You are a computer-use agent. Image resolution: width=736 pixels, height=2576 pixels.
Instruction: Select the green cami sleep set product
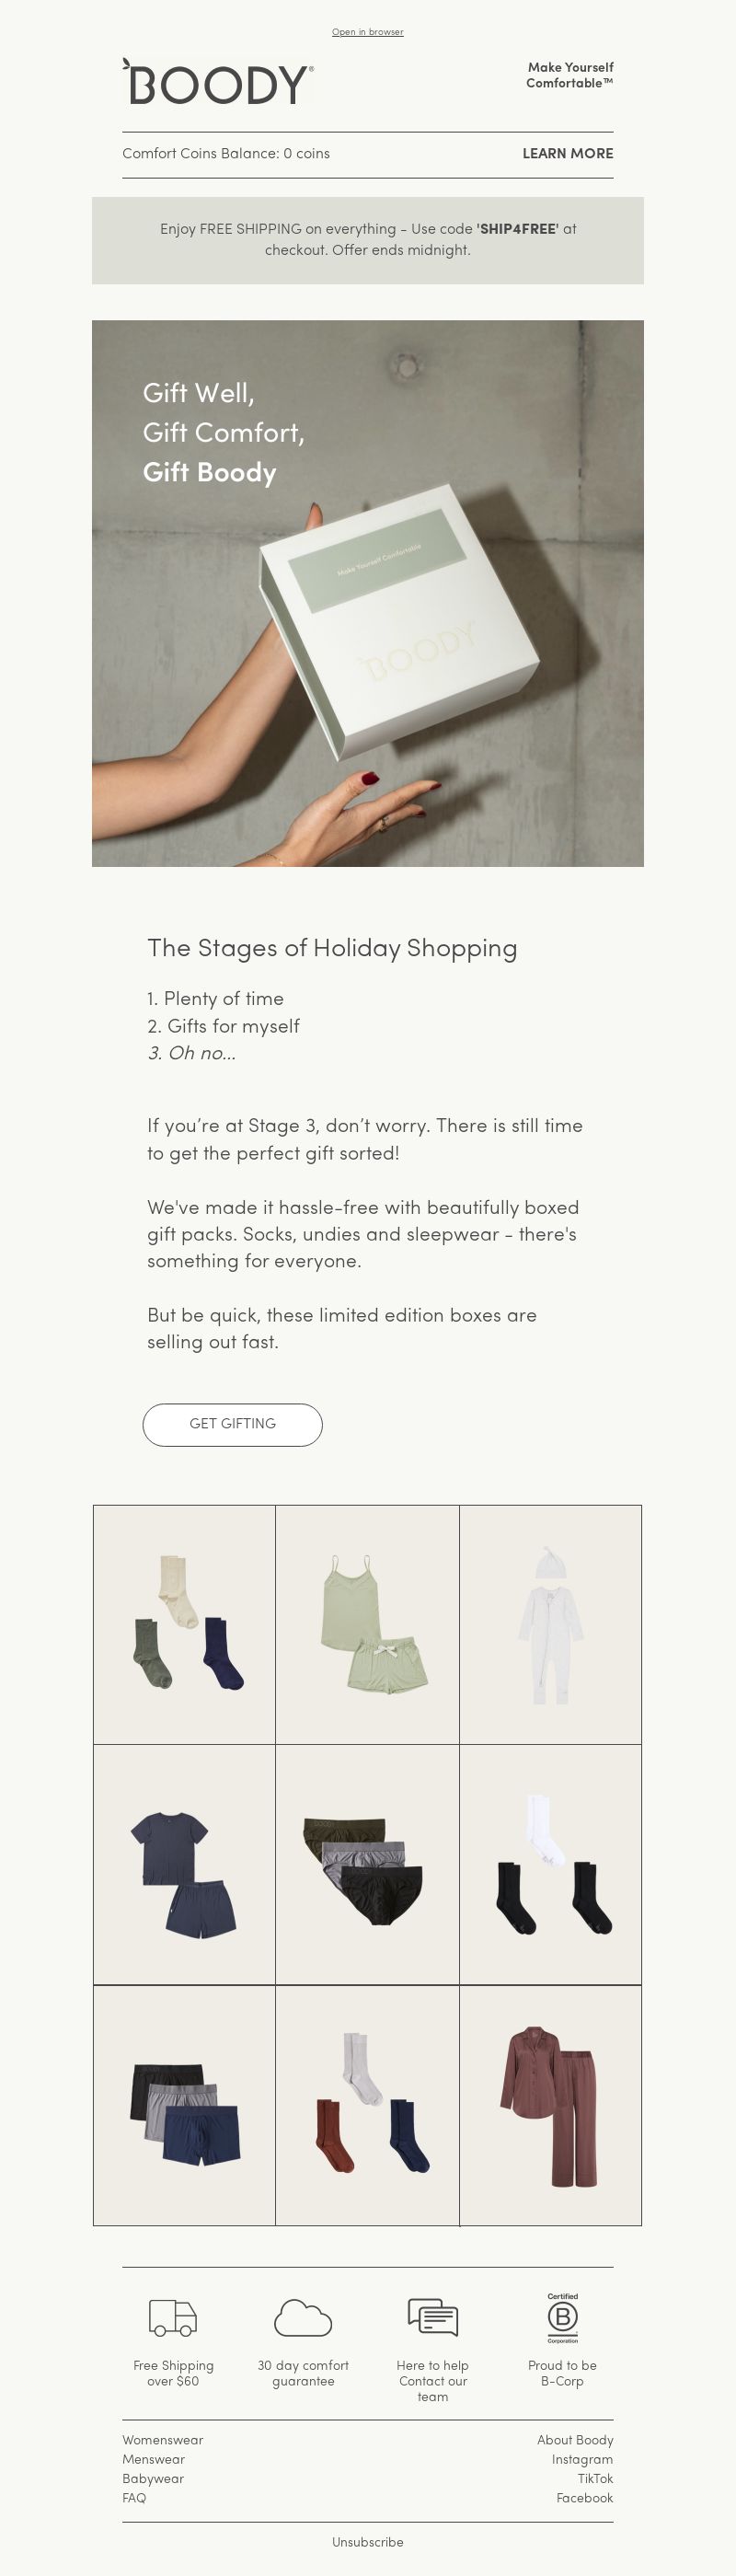368,1625
